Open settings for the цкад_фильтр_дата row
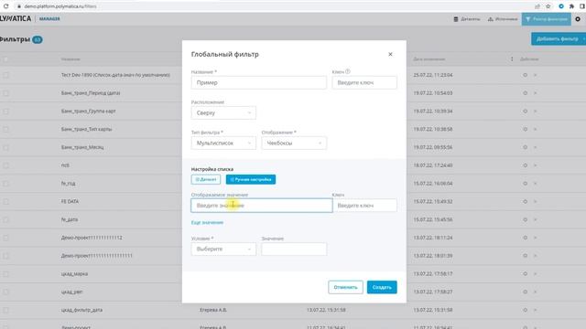 (525, 310)
